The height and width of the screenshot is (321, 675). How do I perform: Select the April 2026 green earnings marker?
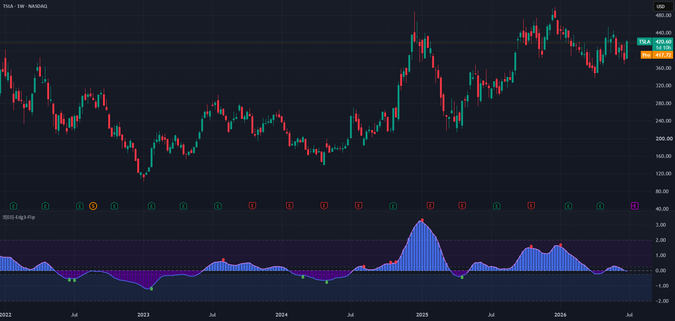tap(600, 206)
